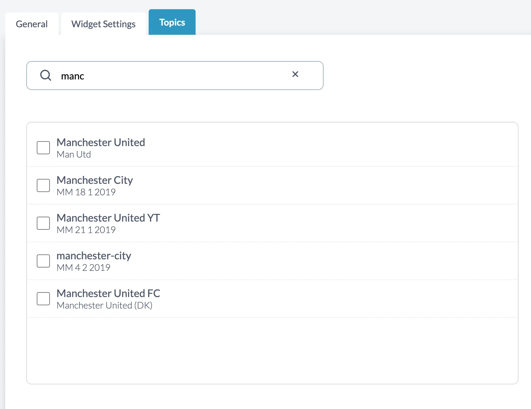The height and width of the screenshot is (409, 531).
Task: Click the Manchester United YT row
Action: pyautogui.click(x=108, y=218)
